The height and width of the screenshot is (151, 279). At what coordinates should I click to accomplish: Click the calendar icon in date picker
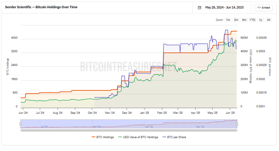[199, 8]
